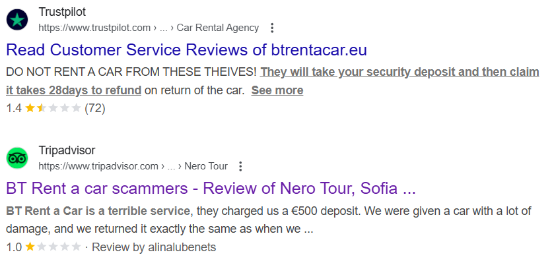Image resolution: width=552 pixels, height=269 pixels.
Task: Open "Read Customer Service Reviews of btrentacar.eu"
Action: 186,50
